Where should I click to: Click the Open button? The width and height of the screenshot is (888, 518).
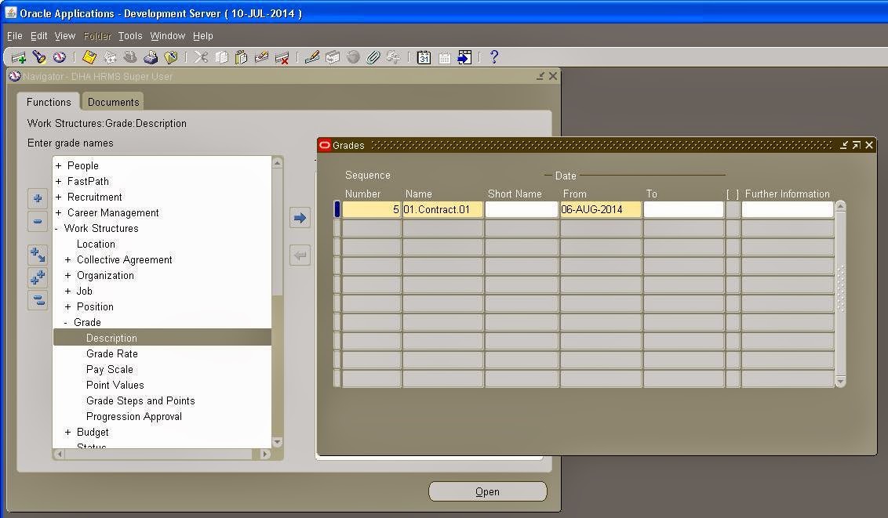point(488,491)
